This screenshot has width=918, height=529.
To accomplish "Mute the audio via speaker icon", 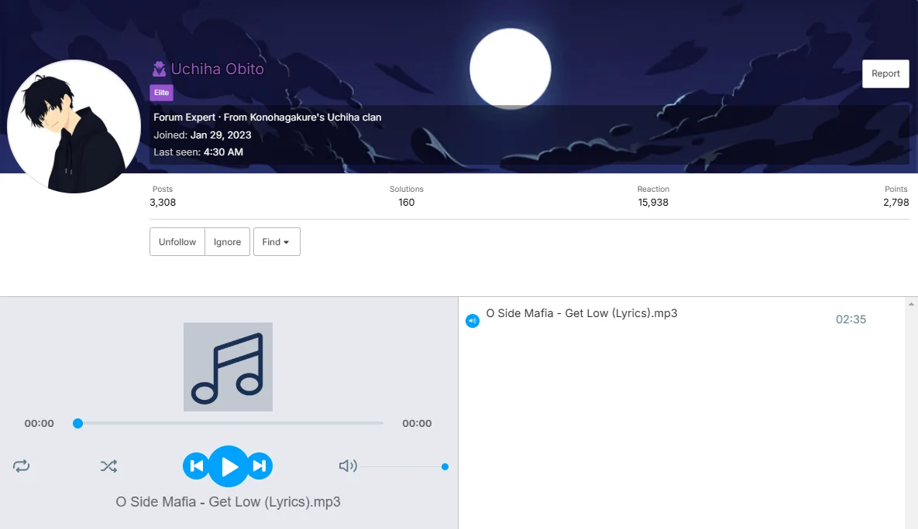I will point(348,466).
